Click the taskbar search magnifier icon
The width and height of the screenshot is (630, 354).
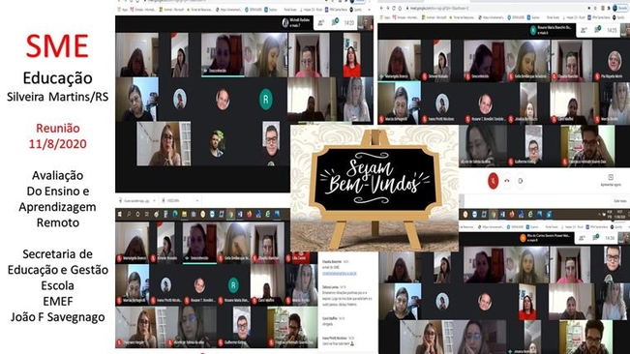coord(129,215)
